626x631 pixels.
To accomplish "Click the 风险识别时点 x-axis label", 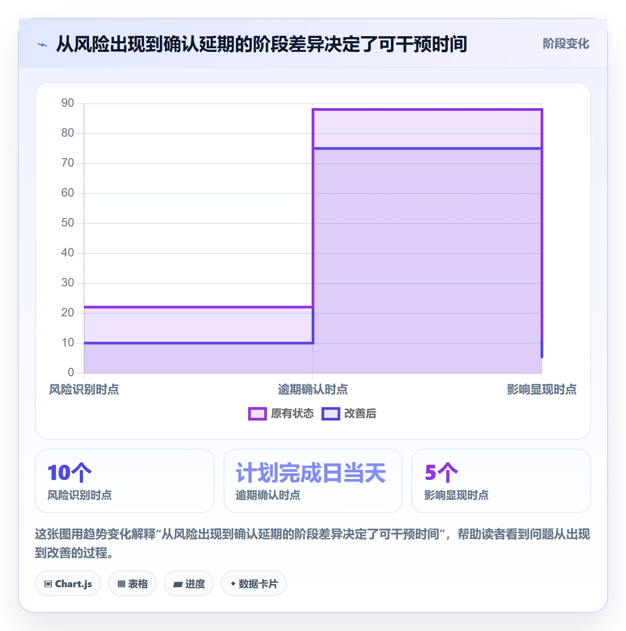I will 84,390.
